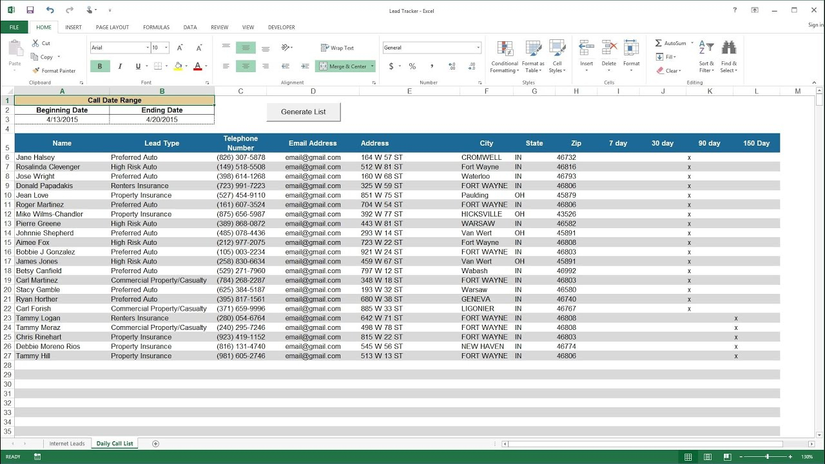The width and height of the screenshot is (825, 464).
Task: Toggle Bold formatting
Action: [100, 66]
